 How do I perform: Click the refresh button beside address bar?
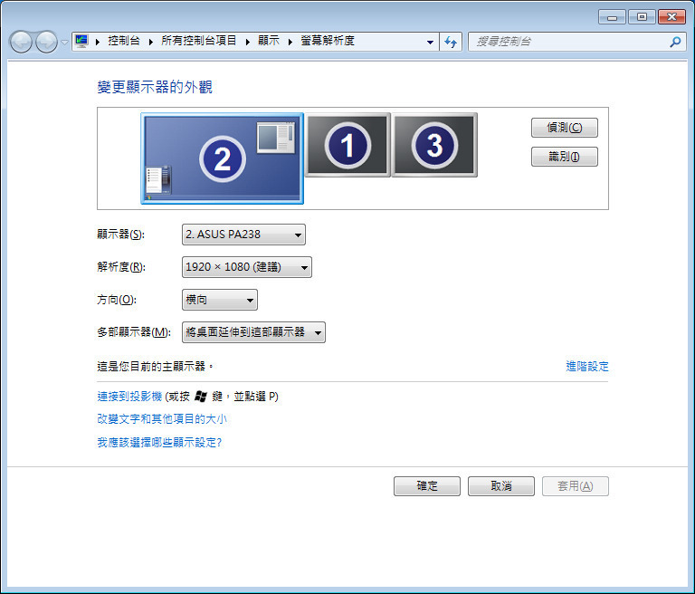[x=451, y=42]
